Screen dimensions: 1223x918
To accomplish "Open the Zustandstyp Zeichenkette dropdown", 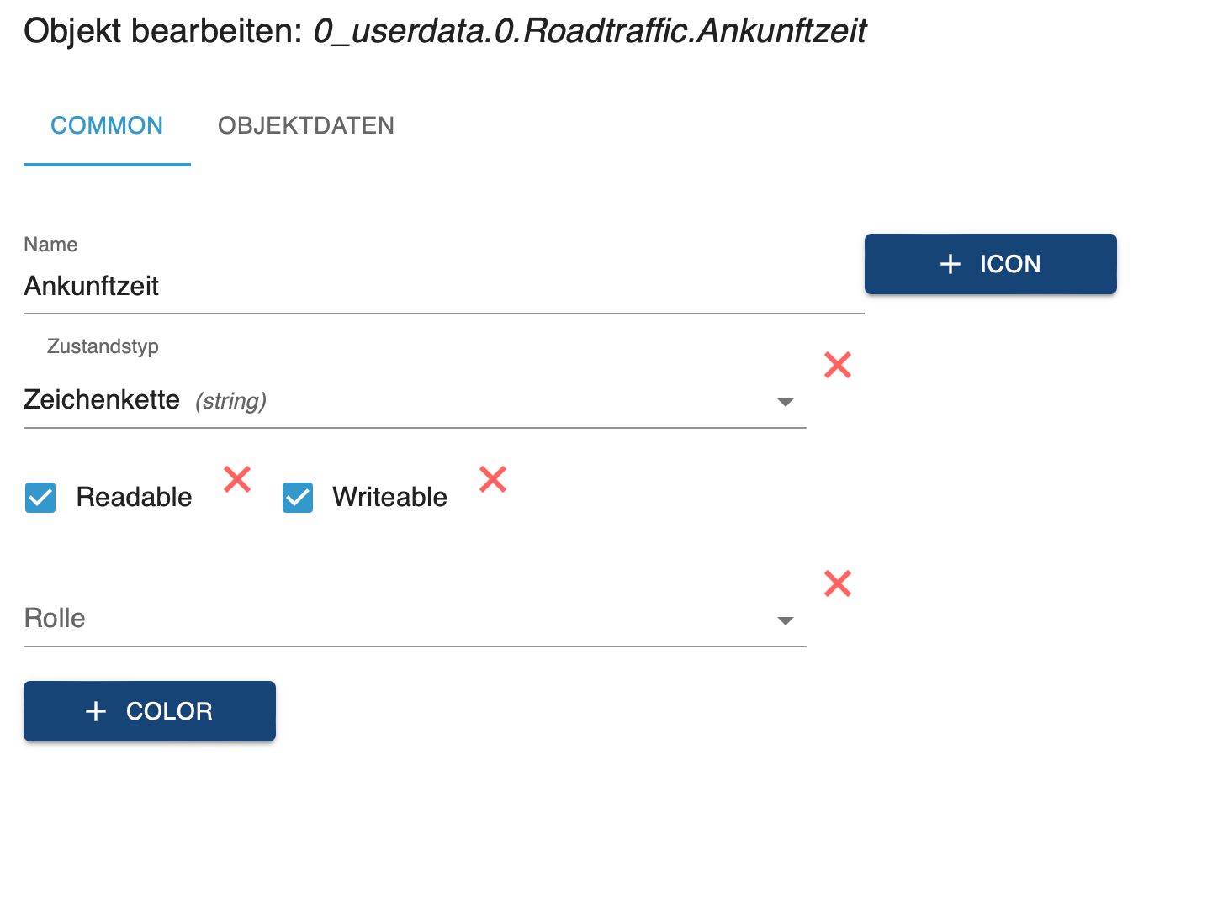I will click(404, 401).
